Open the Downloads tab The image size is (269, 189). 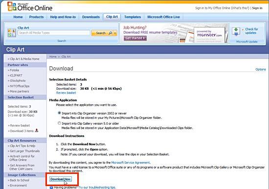click(91, 17)
